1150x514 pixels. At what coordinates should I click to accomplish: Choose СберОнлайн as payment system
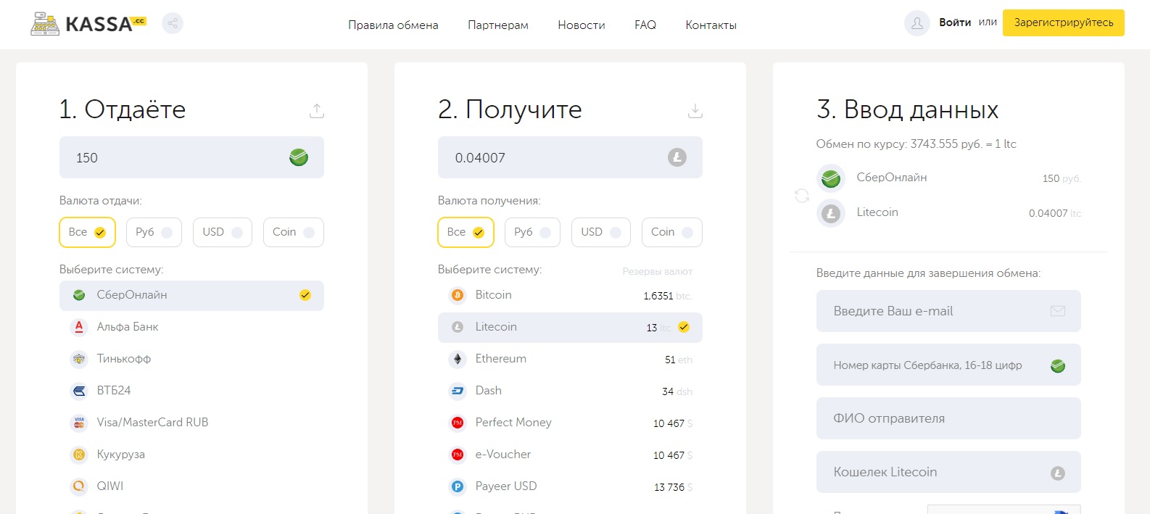tap(191, 296)
